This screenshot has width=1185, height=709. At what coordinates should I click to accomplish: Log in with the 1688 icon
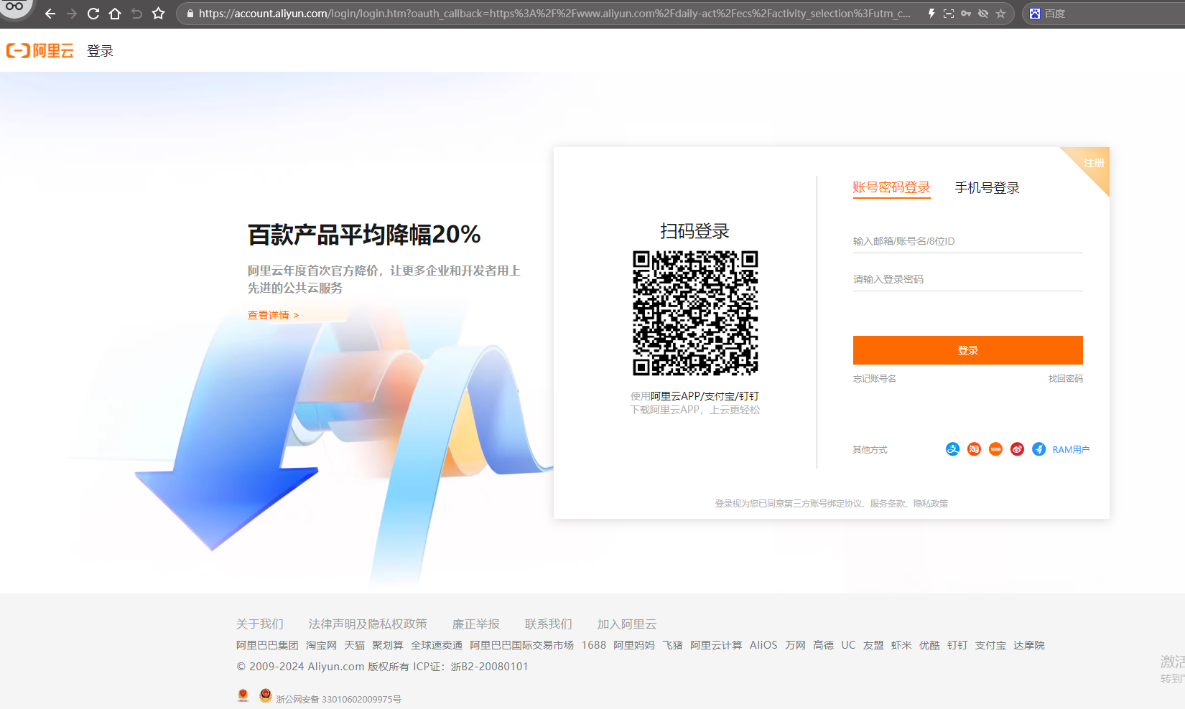point(995,449)
